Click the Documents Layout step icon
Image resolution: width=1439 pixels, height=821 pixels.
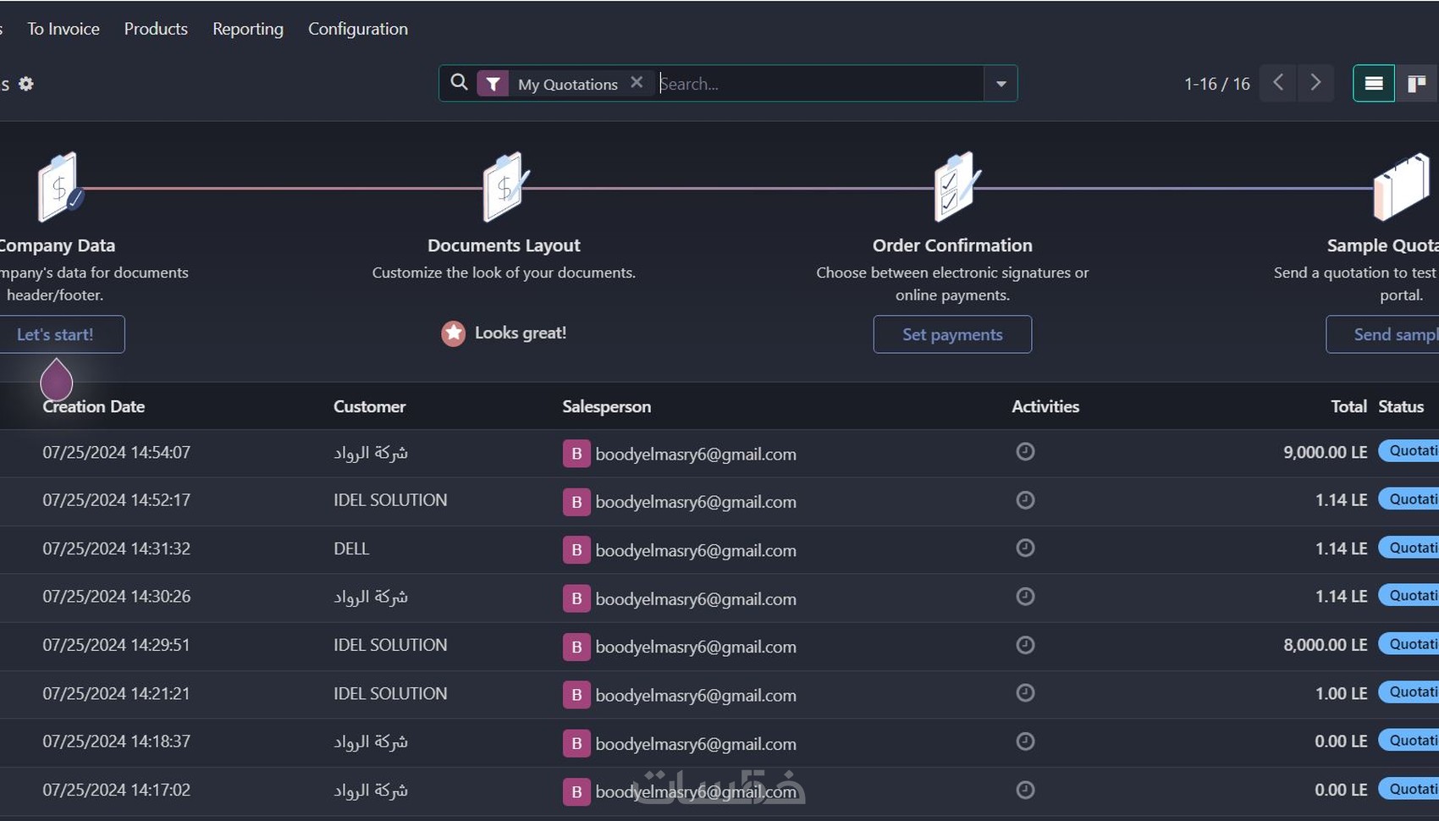[504, 187]
